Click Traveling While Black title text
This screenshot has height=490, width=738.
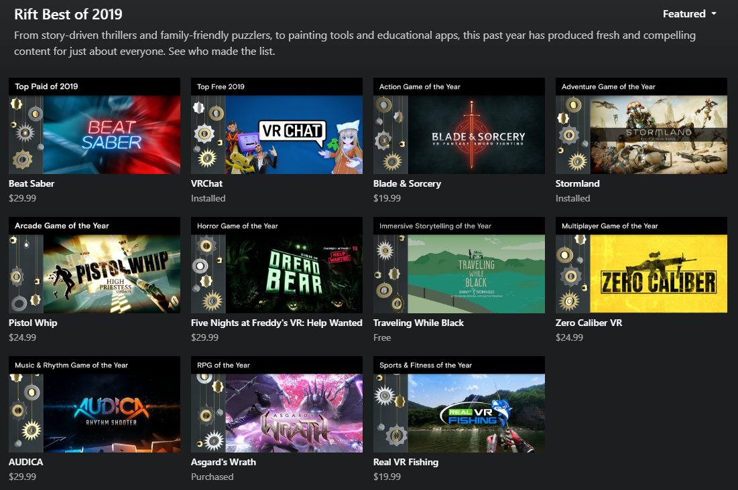click(418, 323)
